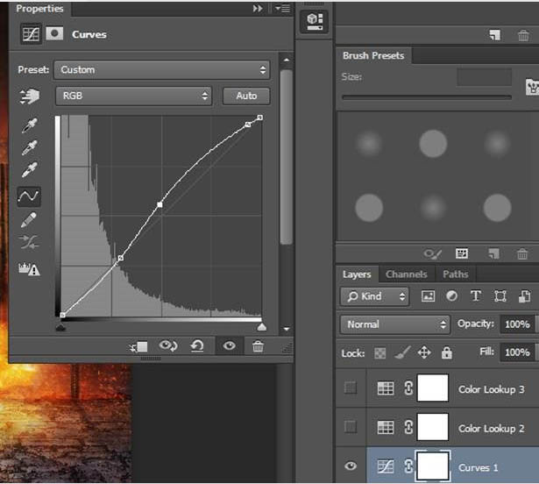Filter layers by smart objects icon
Screen dimensions: 539x484
pos(525,296)
